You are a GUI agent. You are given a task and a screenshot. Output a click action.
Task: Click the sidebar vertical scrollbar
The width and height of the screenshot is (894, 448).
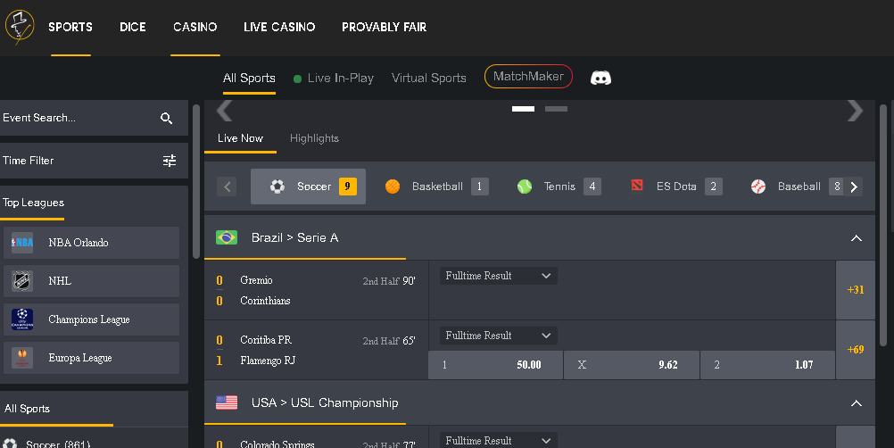[196, 181]
